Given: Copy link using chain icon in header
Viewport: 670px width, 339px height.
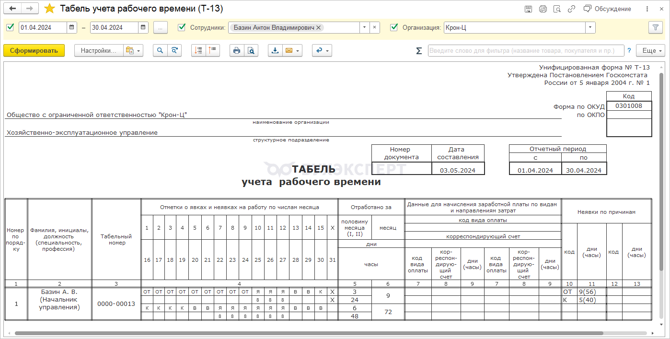Looking at the screenshot, I should [x=571, y=9].
